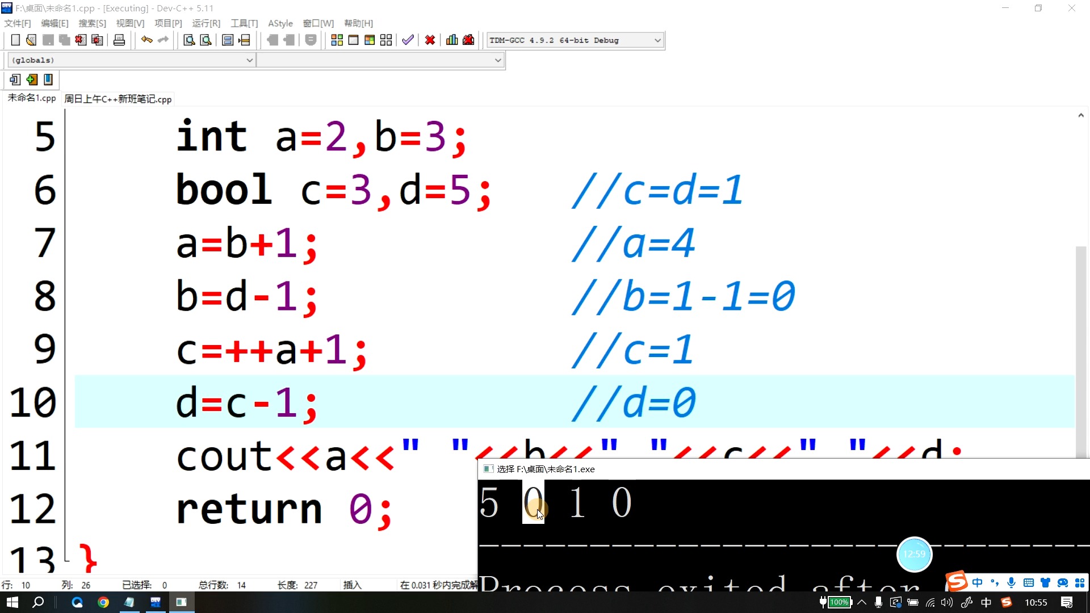Stop execution with the red X icon
This screenshot has width=1090, height=613.
pos(430,40)
